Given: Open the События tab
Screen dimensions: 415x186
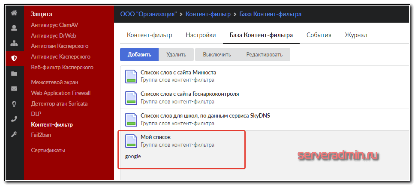Looking at the screenshot, I should (319, 35).
